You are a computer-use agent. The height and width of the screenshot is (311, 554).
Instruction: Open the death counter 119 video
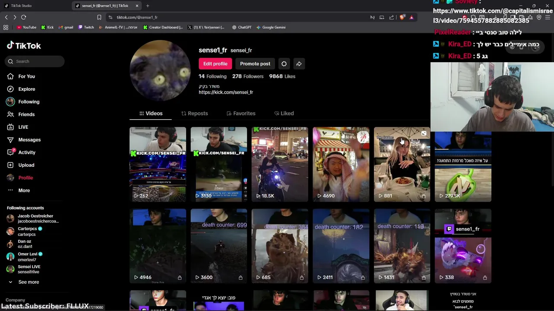click(x=402, y=246)
